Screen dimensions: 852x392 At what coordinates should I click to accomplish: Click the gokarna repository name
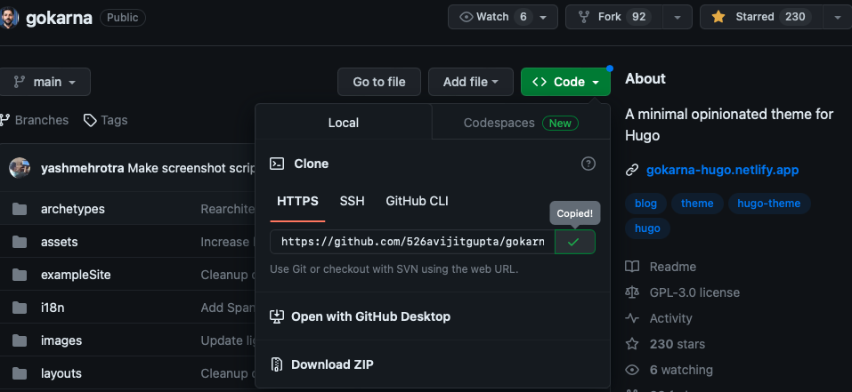click(59, 19)
